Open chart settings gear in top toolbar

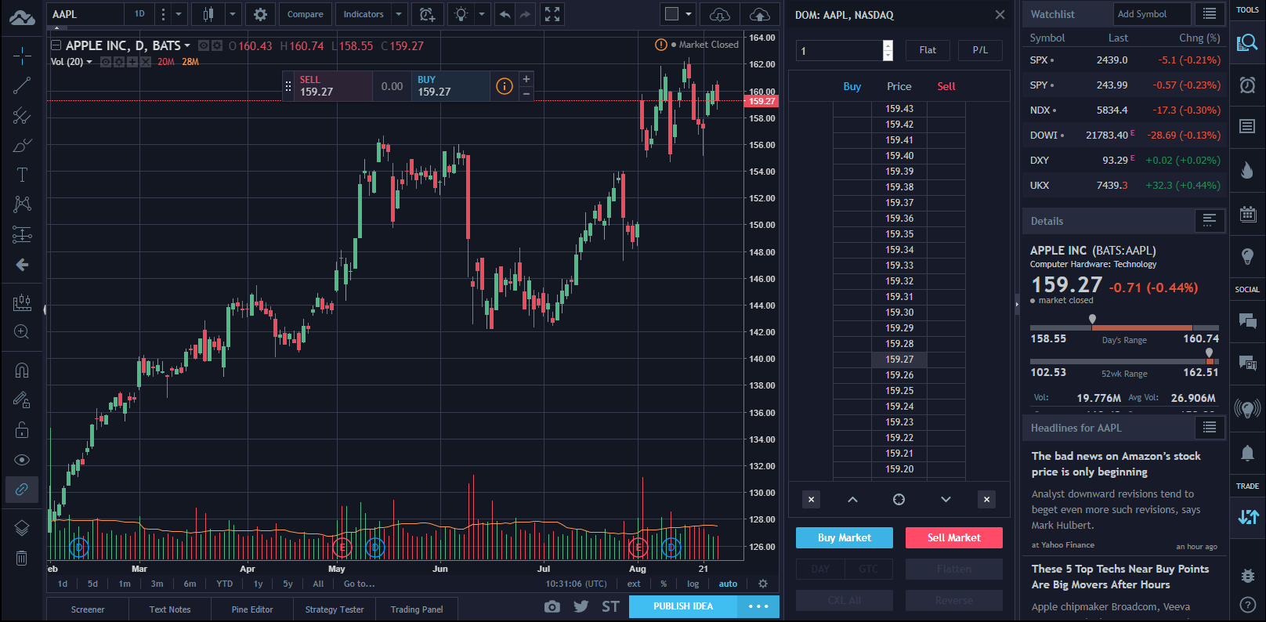coord(261,14)
